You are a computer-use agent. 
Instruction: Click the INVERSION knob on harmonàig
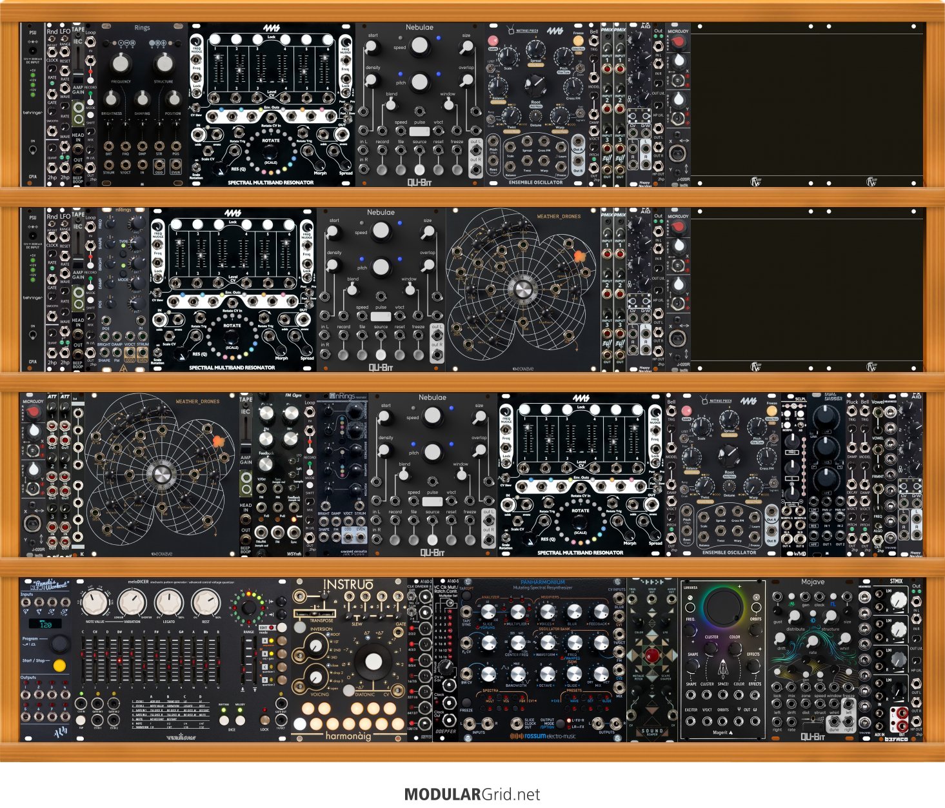pos(317,645)
